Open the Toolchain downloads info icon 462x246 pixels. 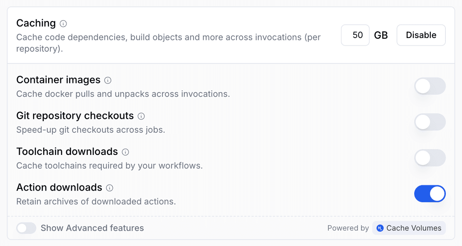click(x=125, y=152)
